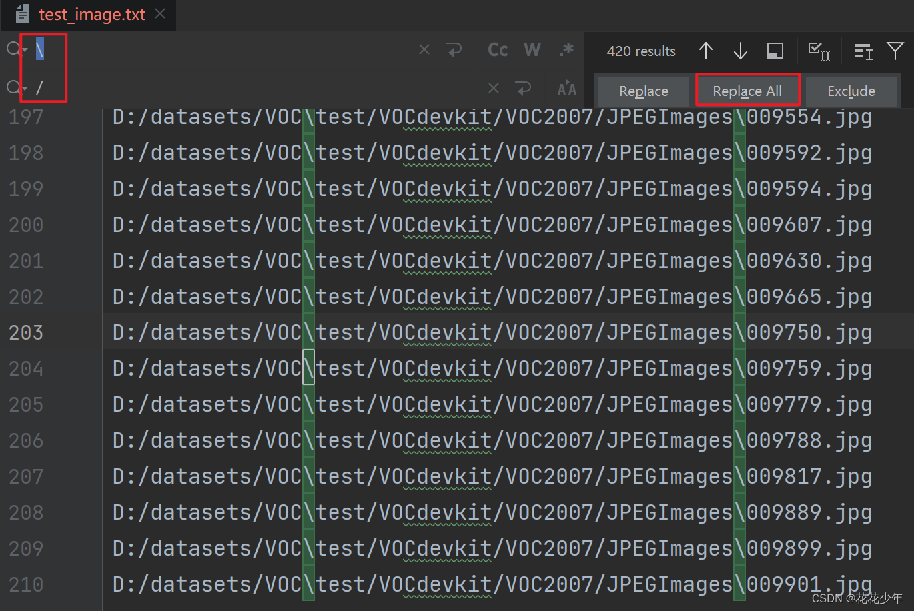Open search history dropdown in find field
This screenshot has width=914, height=611.
pos(17,49)
